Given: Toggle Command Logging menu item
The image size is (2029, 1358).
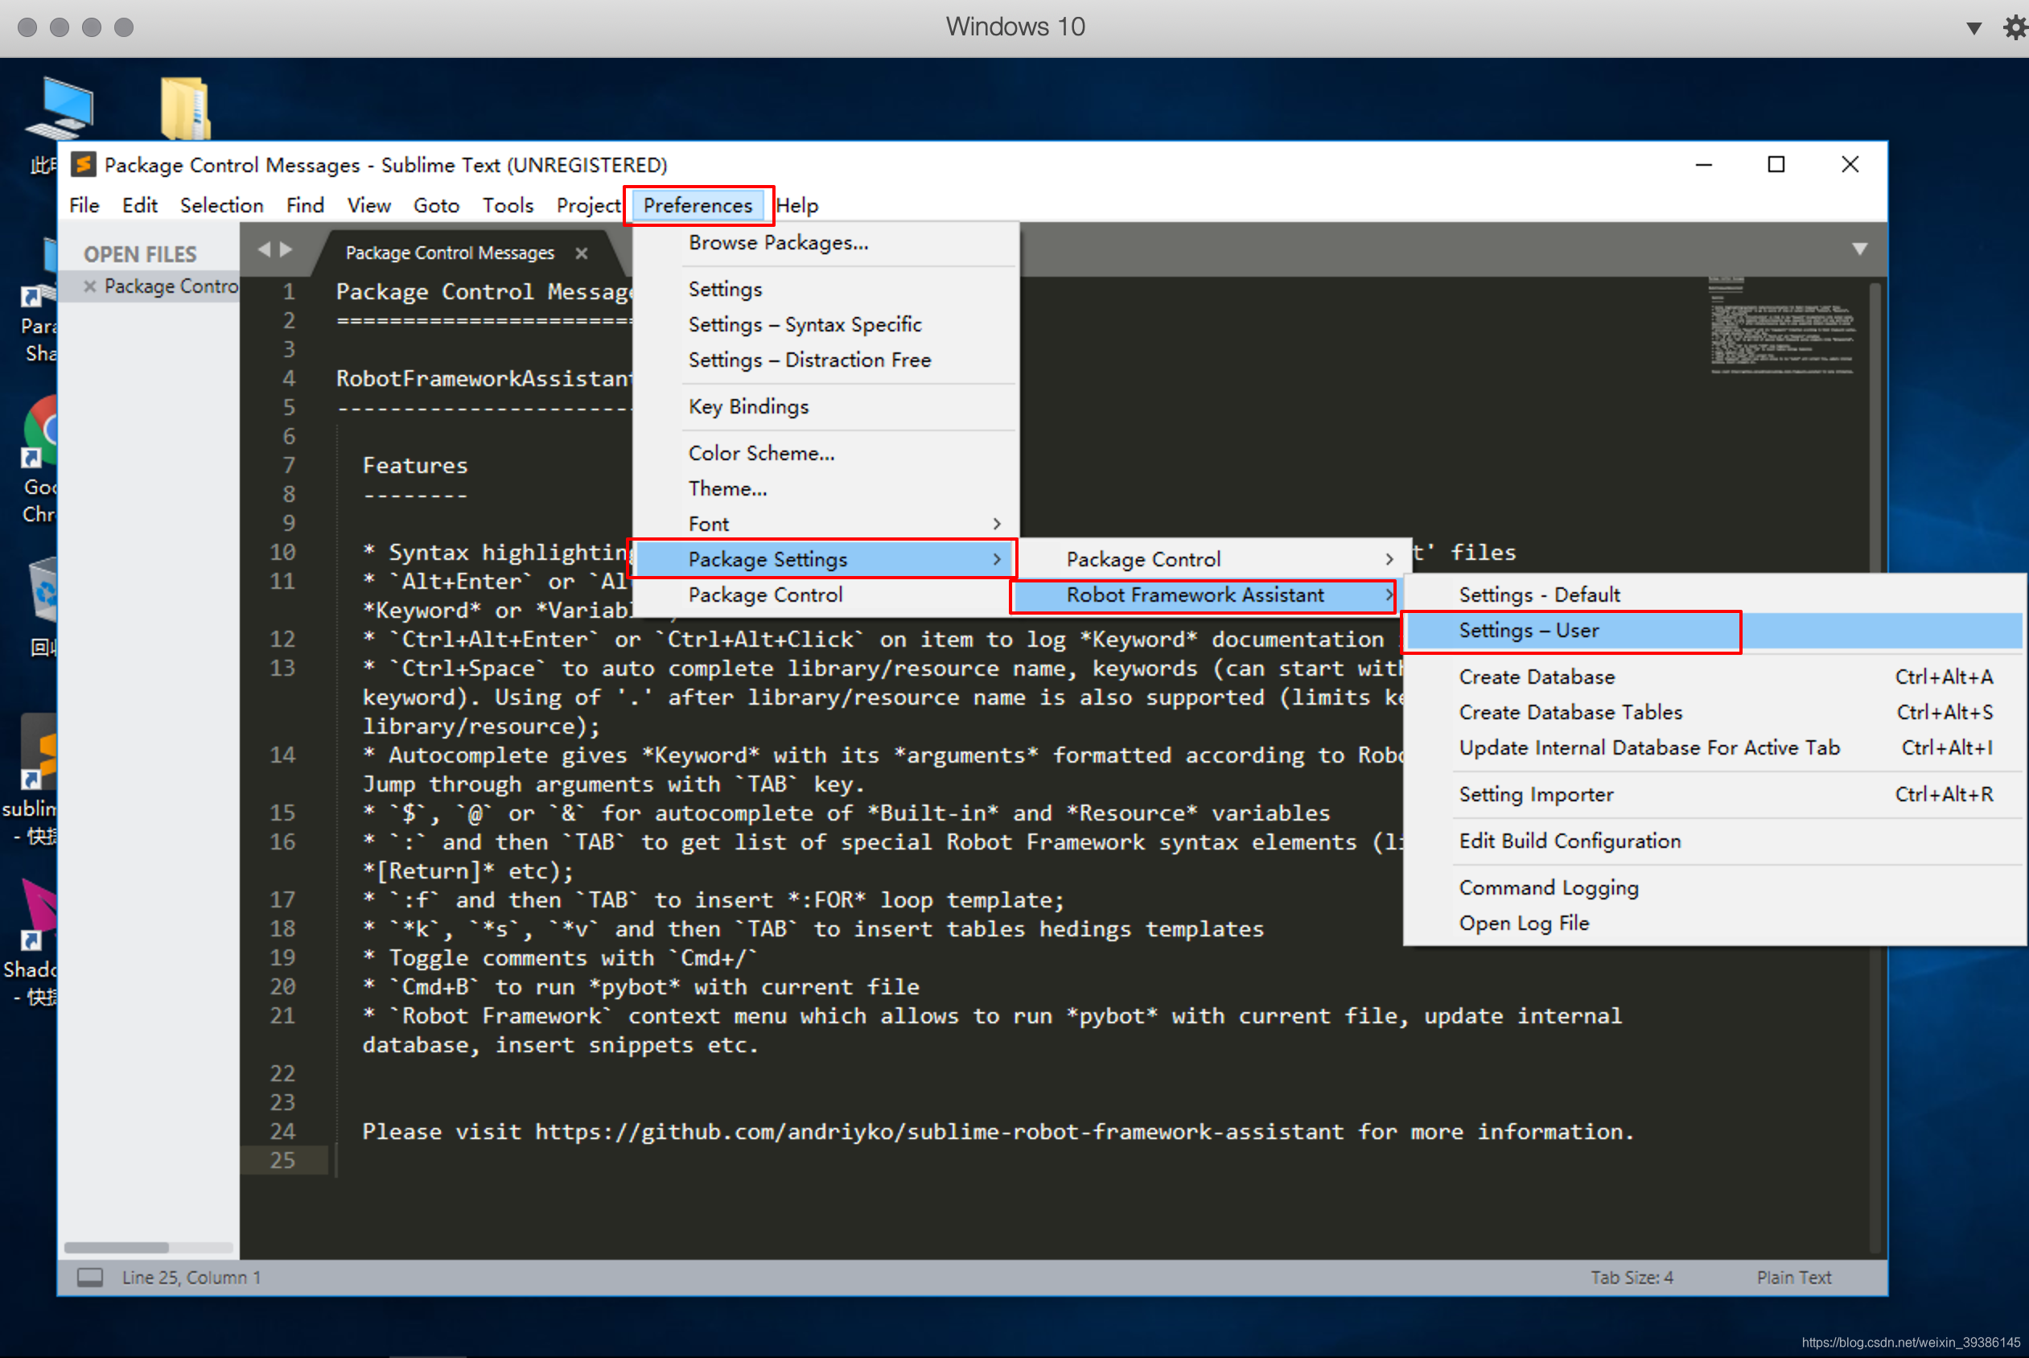Looking at the screenshot, I should [x=1714, y=889].
